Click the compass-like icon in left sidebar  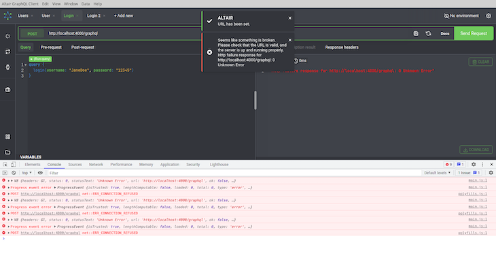[x=7, y=67]
